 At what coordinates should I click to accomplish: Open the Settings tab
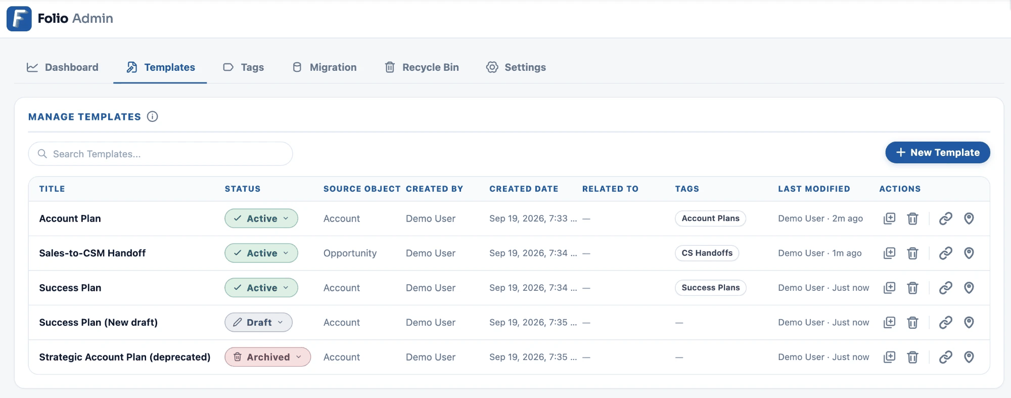coord(516,67)
